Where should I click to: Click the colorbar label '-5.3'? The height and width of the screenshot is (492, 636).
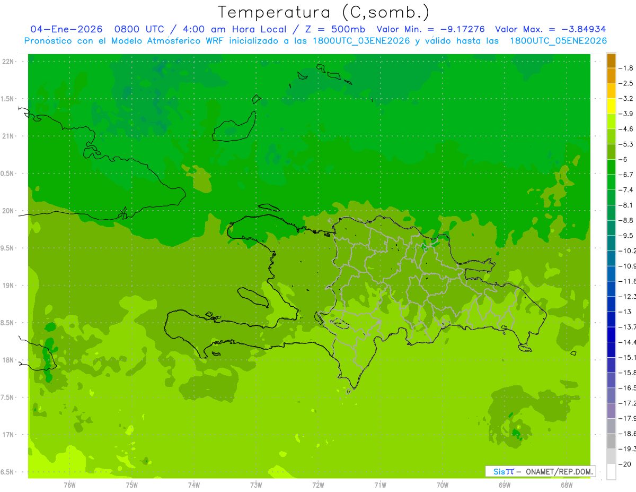[626, 144]
